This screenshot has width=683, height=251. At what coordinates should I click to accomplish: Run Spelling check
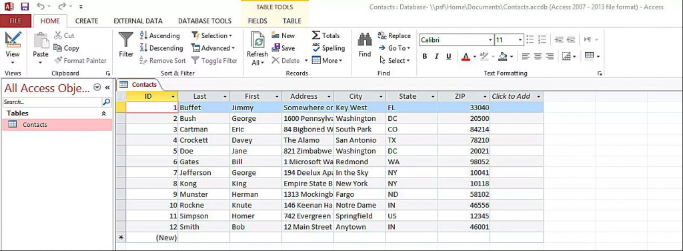click(328, 48)
